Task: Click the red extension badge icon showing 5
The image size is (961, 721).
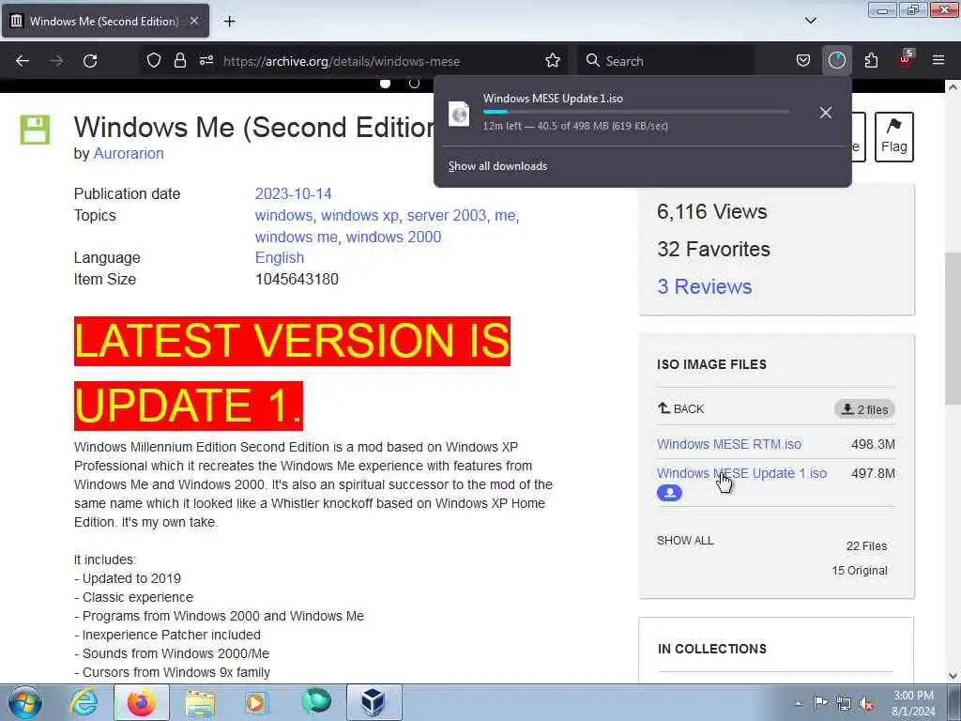Action: pos(906,59)
